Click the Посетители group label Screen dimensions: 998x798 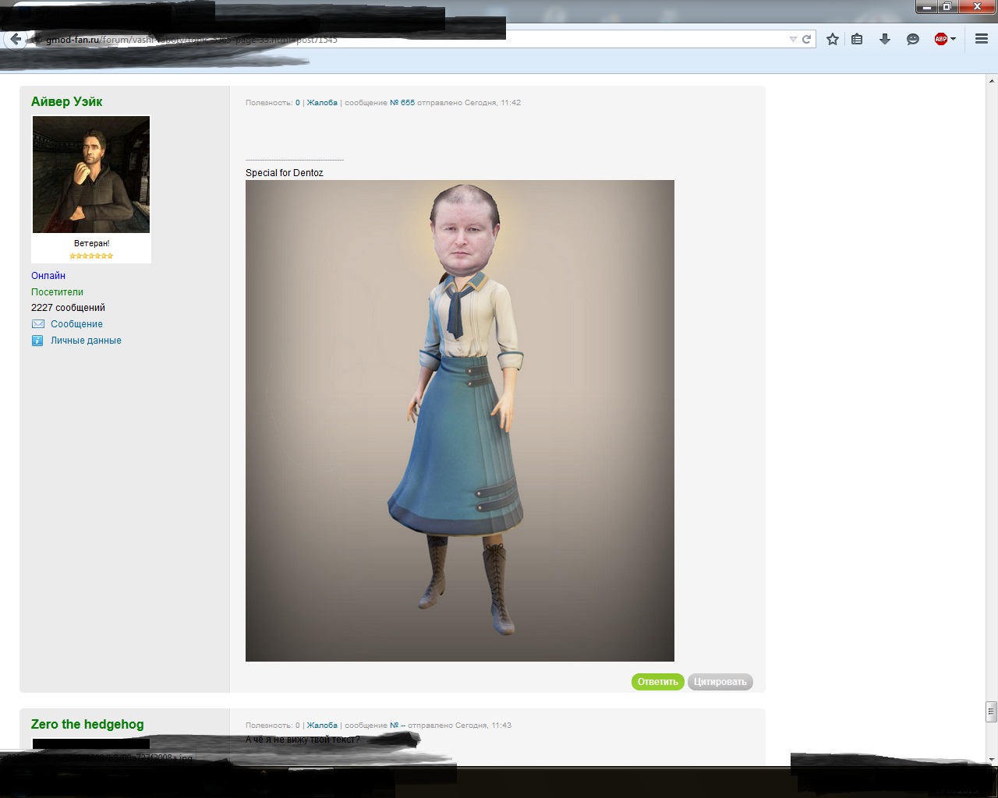[57, 291]
